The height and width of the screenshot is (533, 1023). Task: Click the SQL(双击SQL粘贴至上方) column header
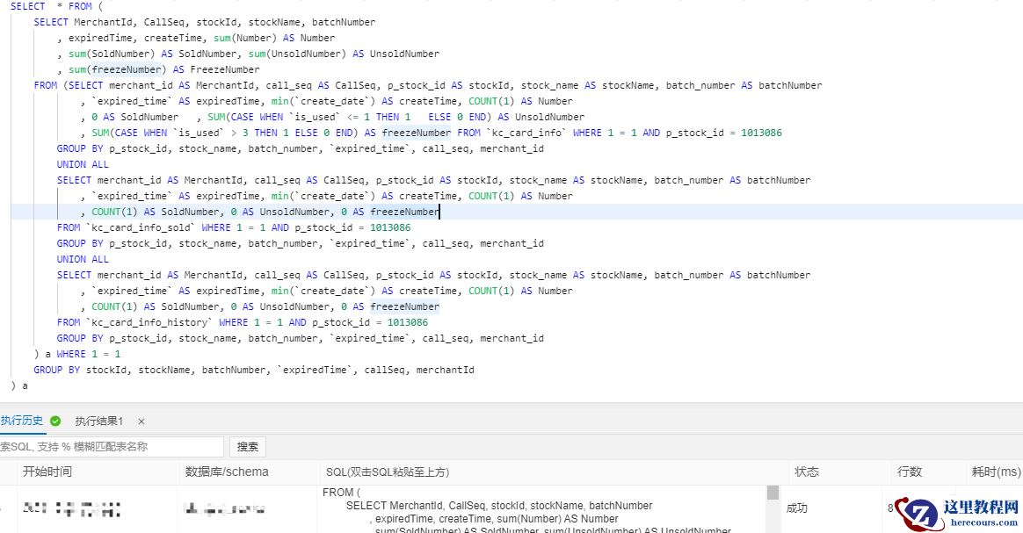coord(388,472)
